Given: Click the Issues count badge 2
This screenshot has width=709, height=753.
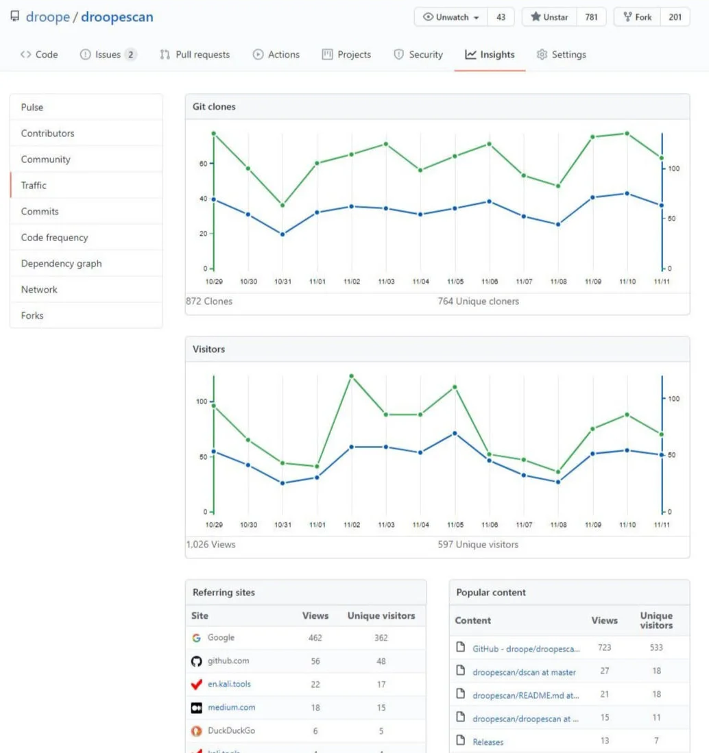Looking at the screenshot, I should (x=130, y=54).
